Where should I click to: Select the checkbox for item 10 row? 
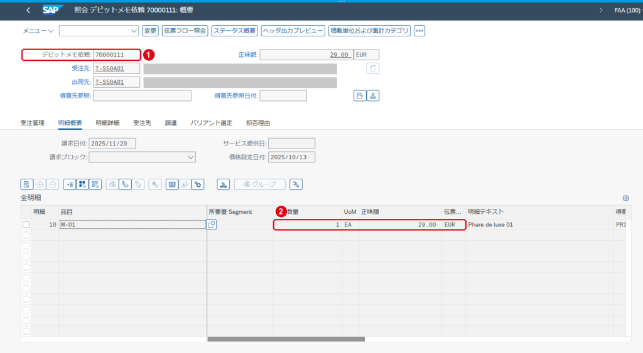coord(26,224)
